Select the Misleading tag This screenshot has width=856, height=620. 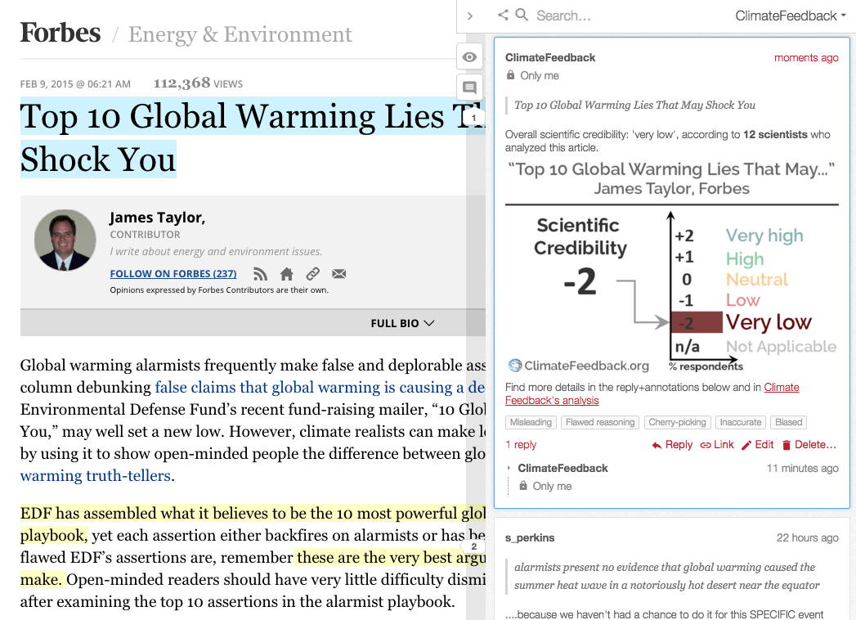tap(531, 422)
